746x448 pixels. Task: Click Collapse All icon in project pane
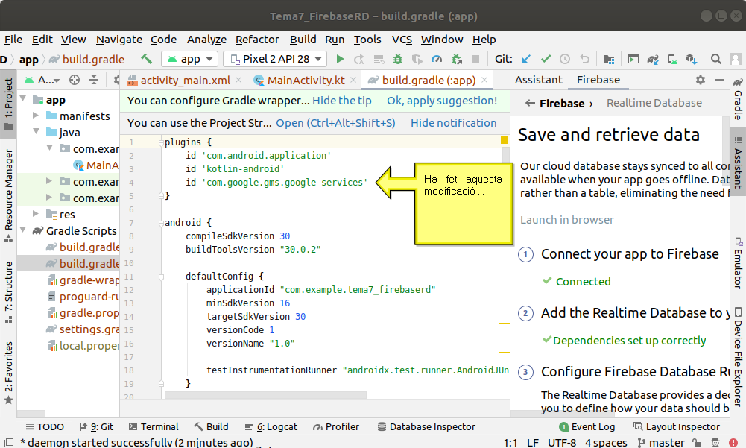(94, 80)
